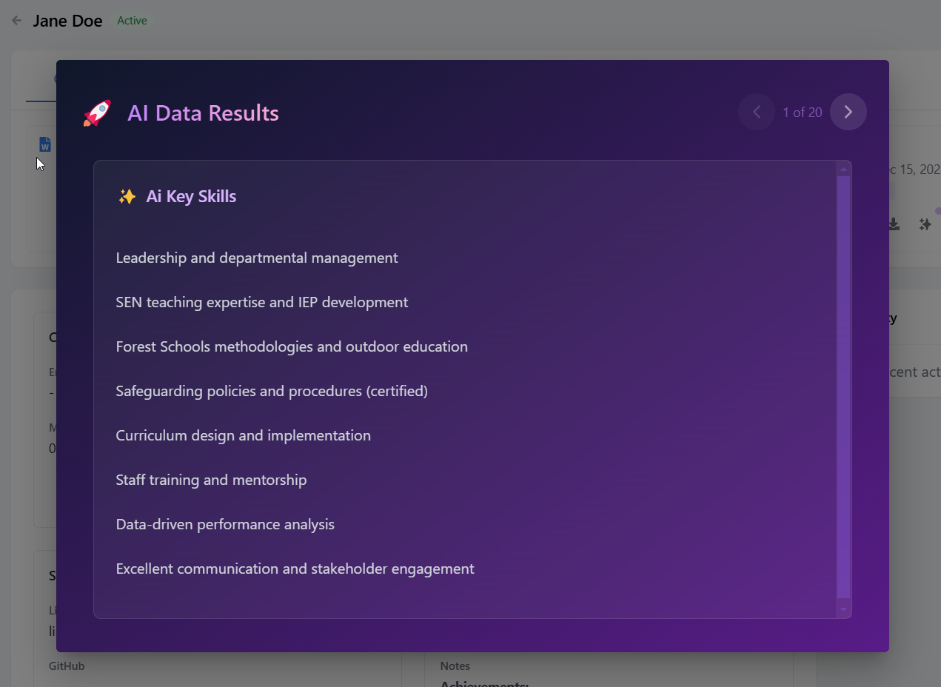Advance results using the right chevron icon
This screenshot has width=941, height=687.
click(848, 112)
